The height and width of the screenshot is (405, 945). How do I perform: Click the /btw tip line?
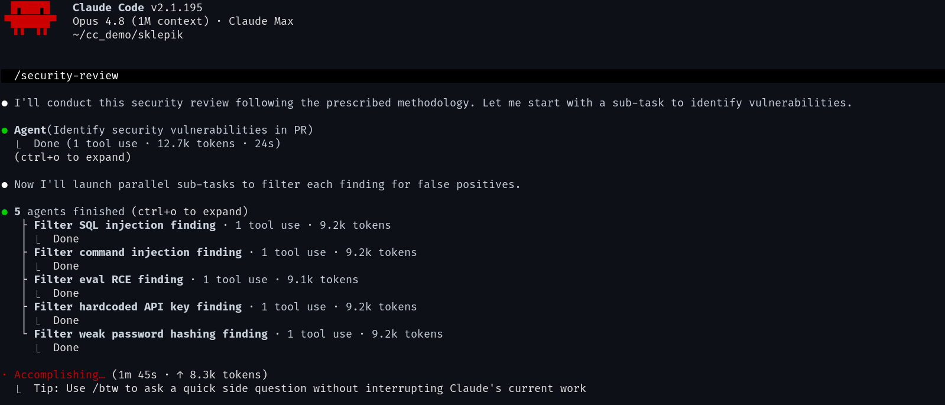click(x=310, y=388)
